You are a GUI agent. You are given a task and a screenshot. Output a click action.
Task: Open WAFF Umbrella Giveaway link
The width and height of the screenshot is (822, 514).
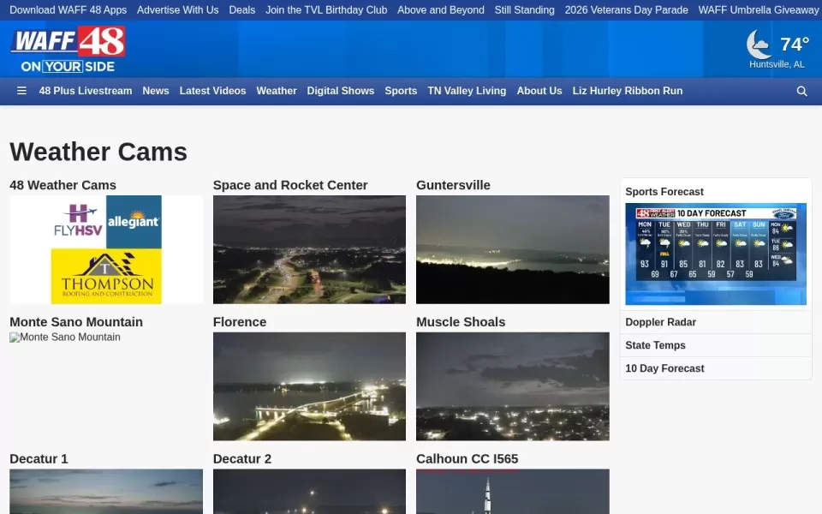coord(759,10)
